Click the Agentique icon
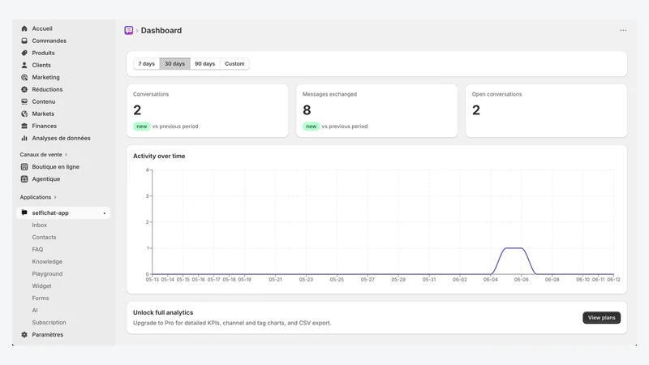Image resolution: width=649 pixels, height=365 pixels. [x=24, y=178]
